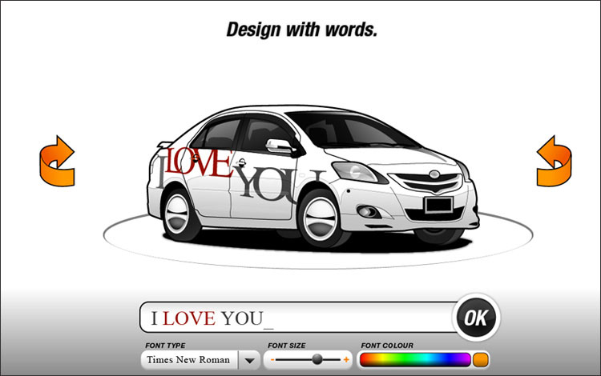Click the plus sign to increase font size
Screen dimensions: 601x376
pyautogui.click(x=346, y=360)
